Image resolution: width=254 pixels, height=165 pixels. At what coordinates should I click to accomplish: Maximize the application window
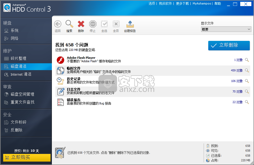point(235,4)
